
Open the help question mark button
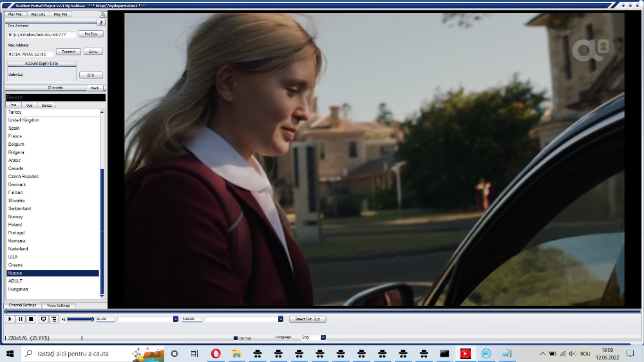tap(101, 23)
